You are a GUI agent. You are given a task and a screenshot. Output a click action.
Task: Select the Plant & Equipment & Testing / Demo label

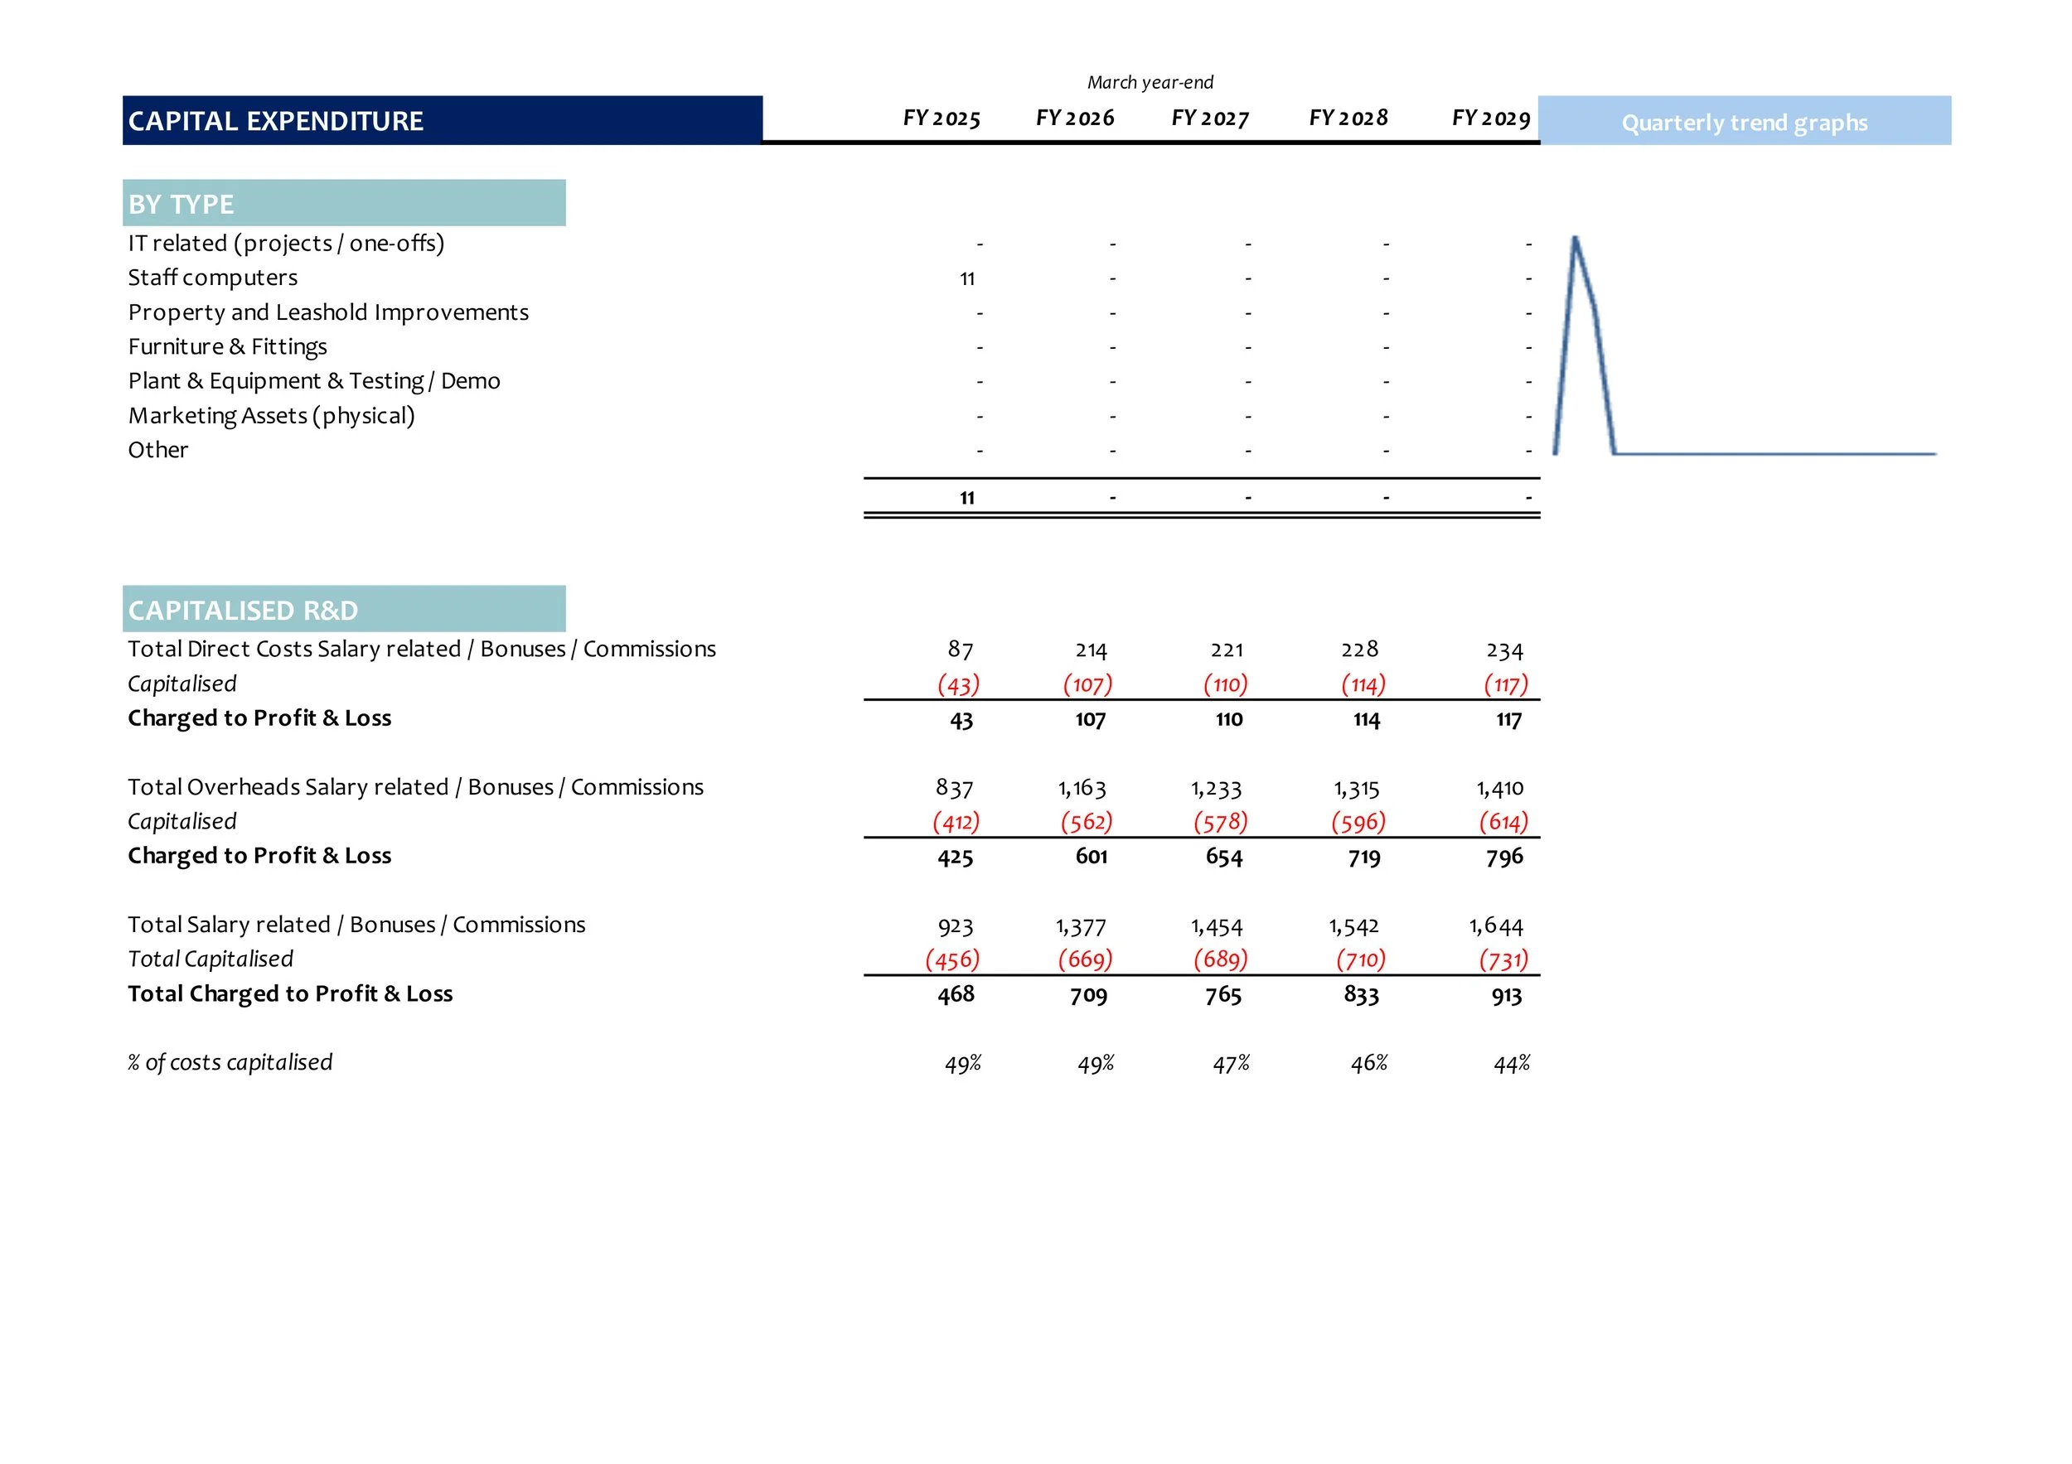314,380
